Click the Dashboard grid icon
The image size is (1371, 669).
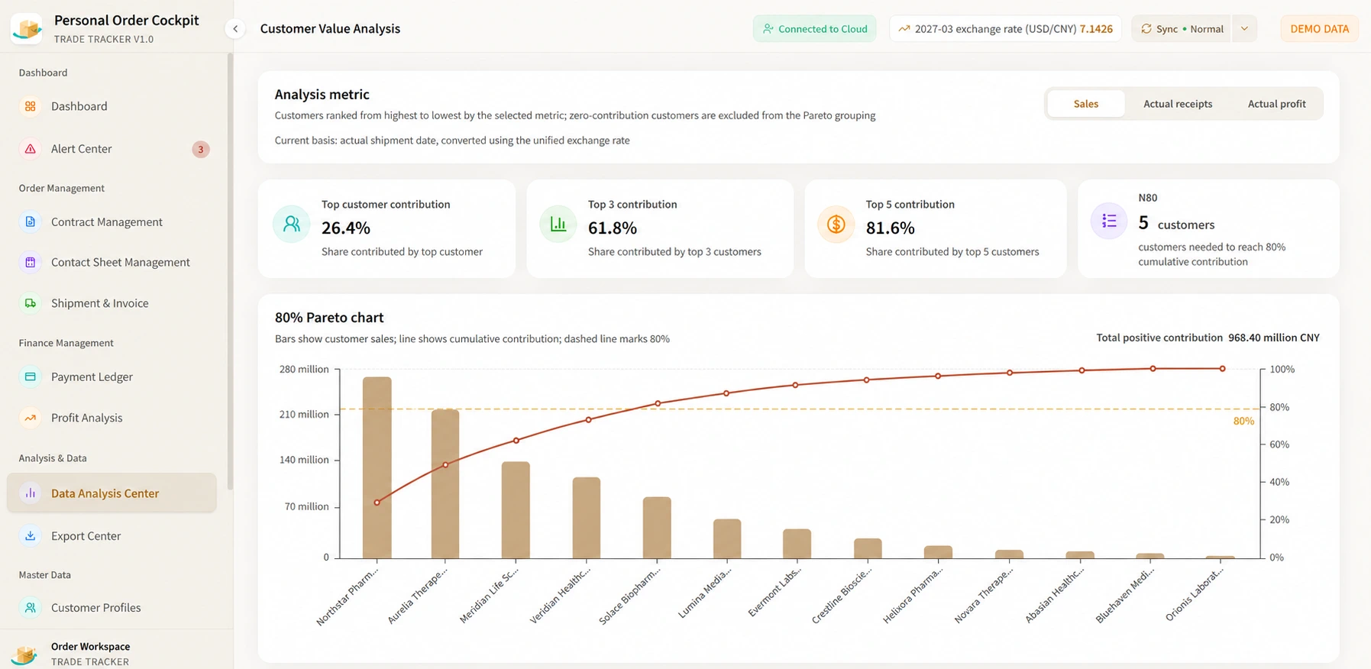pyautogui.click(x=31, y=106)
